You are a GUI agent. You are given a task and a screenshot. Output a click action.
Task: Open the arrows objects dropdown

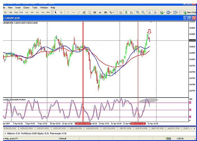(112, 12)
